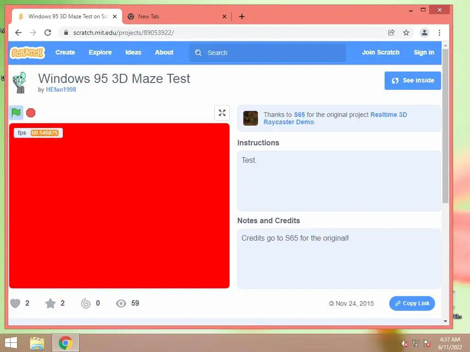The width and height of the screenshot is (470, 352).
Task: Click the fps variable monitor
Action: tap(39, 133)
